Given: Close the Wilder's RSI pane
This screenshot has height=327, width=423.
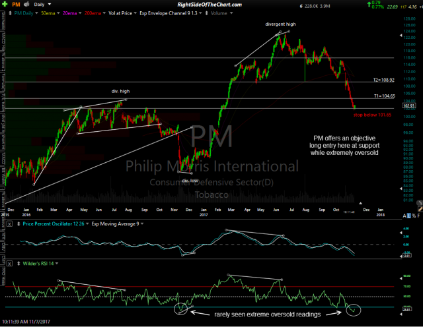Looking at the screenshot, I should point(9,264).
